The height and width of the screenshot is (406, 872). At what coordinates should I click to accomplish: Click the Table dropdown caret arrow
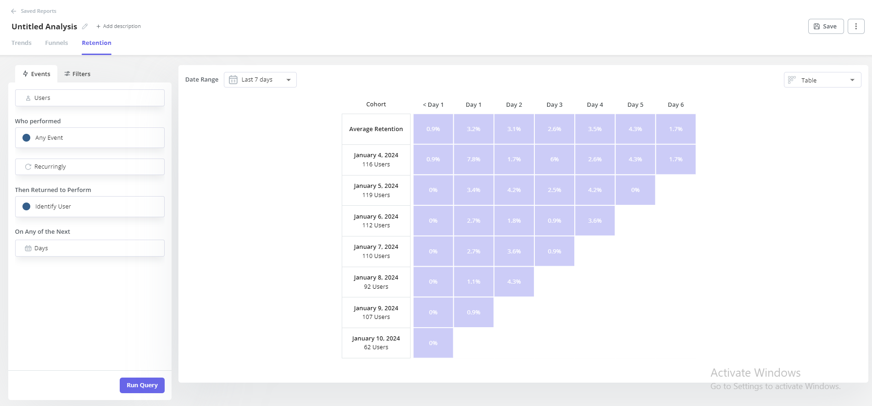(x=852, y=80)
